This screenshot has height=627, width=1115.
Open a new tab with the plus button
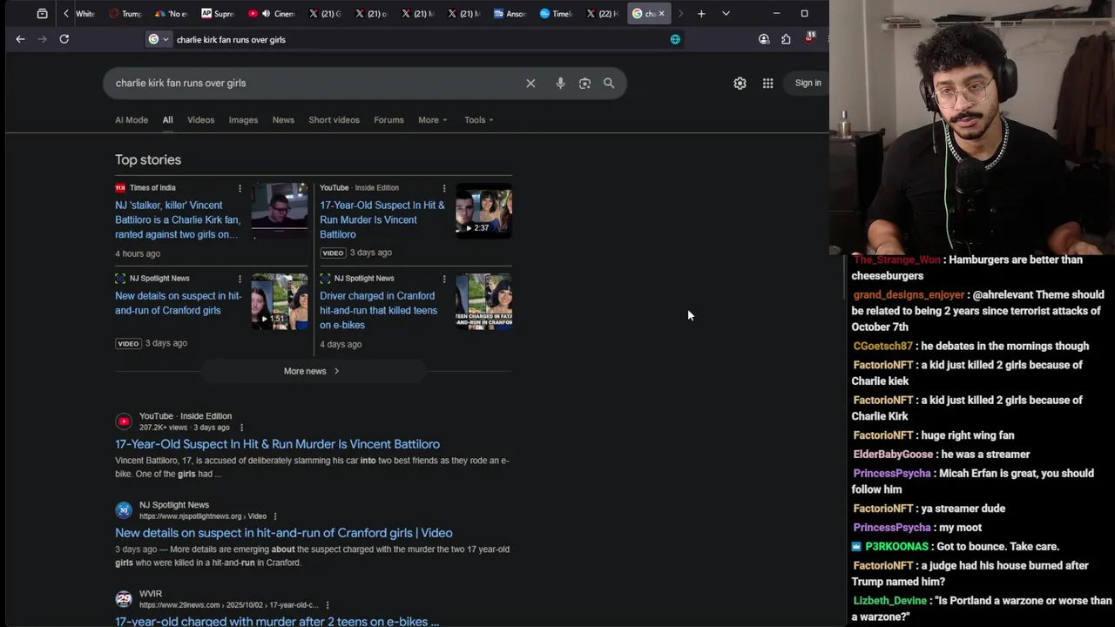tap(701, 14)
